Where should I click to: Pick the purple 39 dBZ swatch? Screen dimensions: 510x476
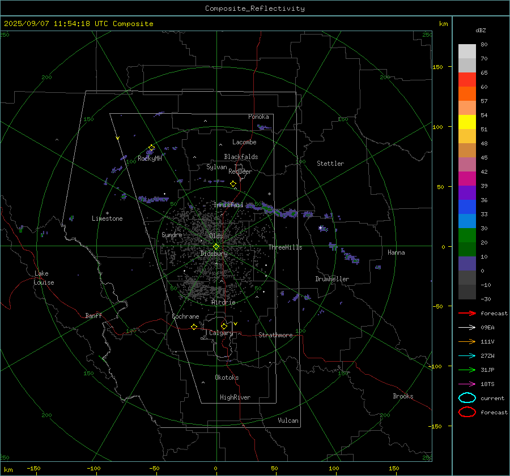coord(467,192)
